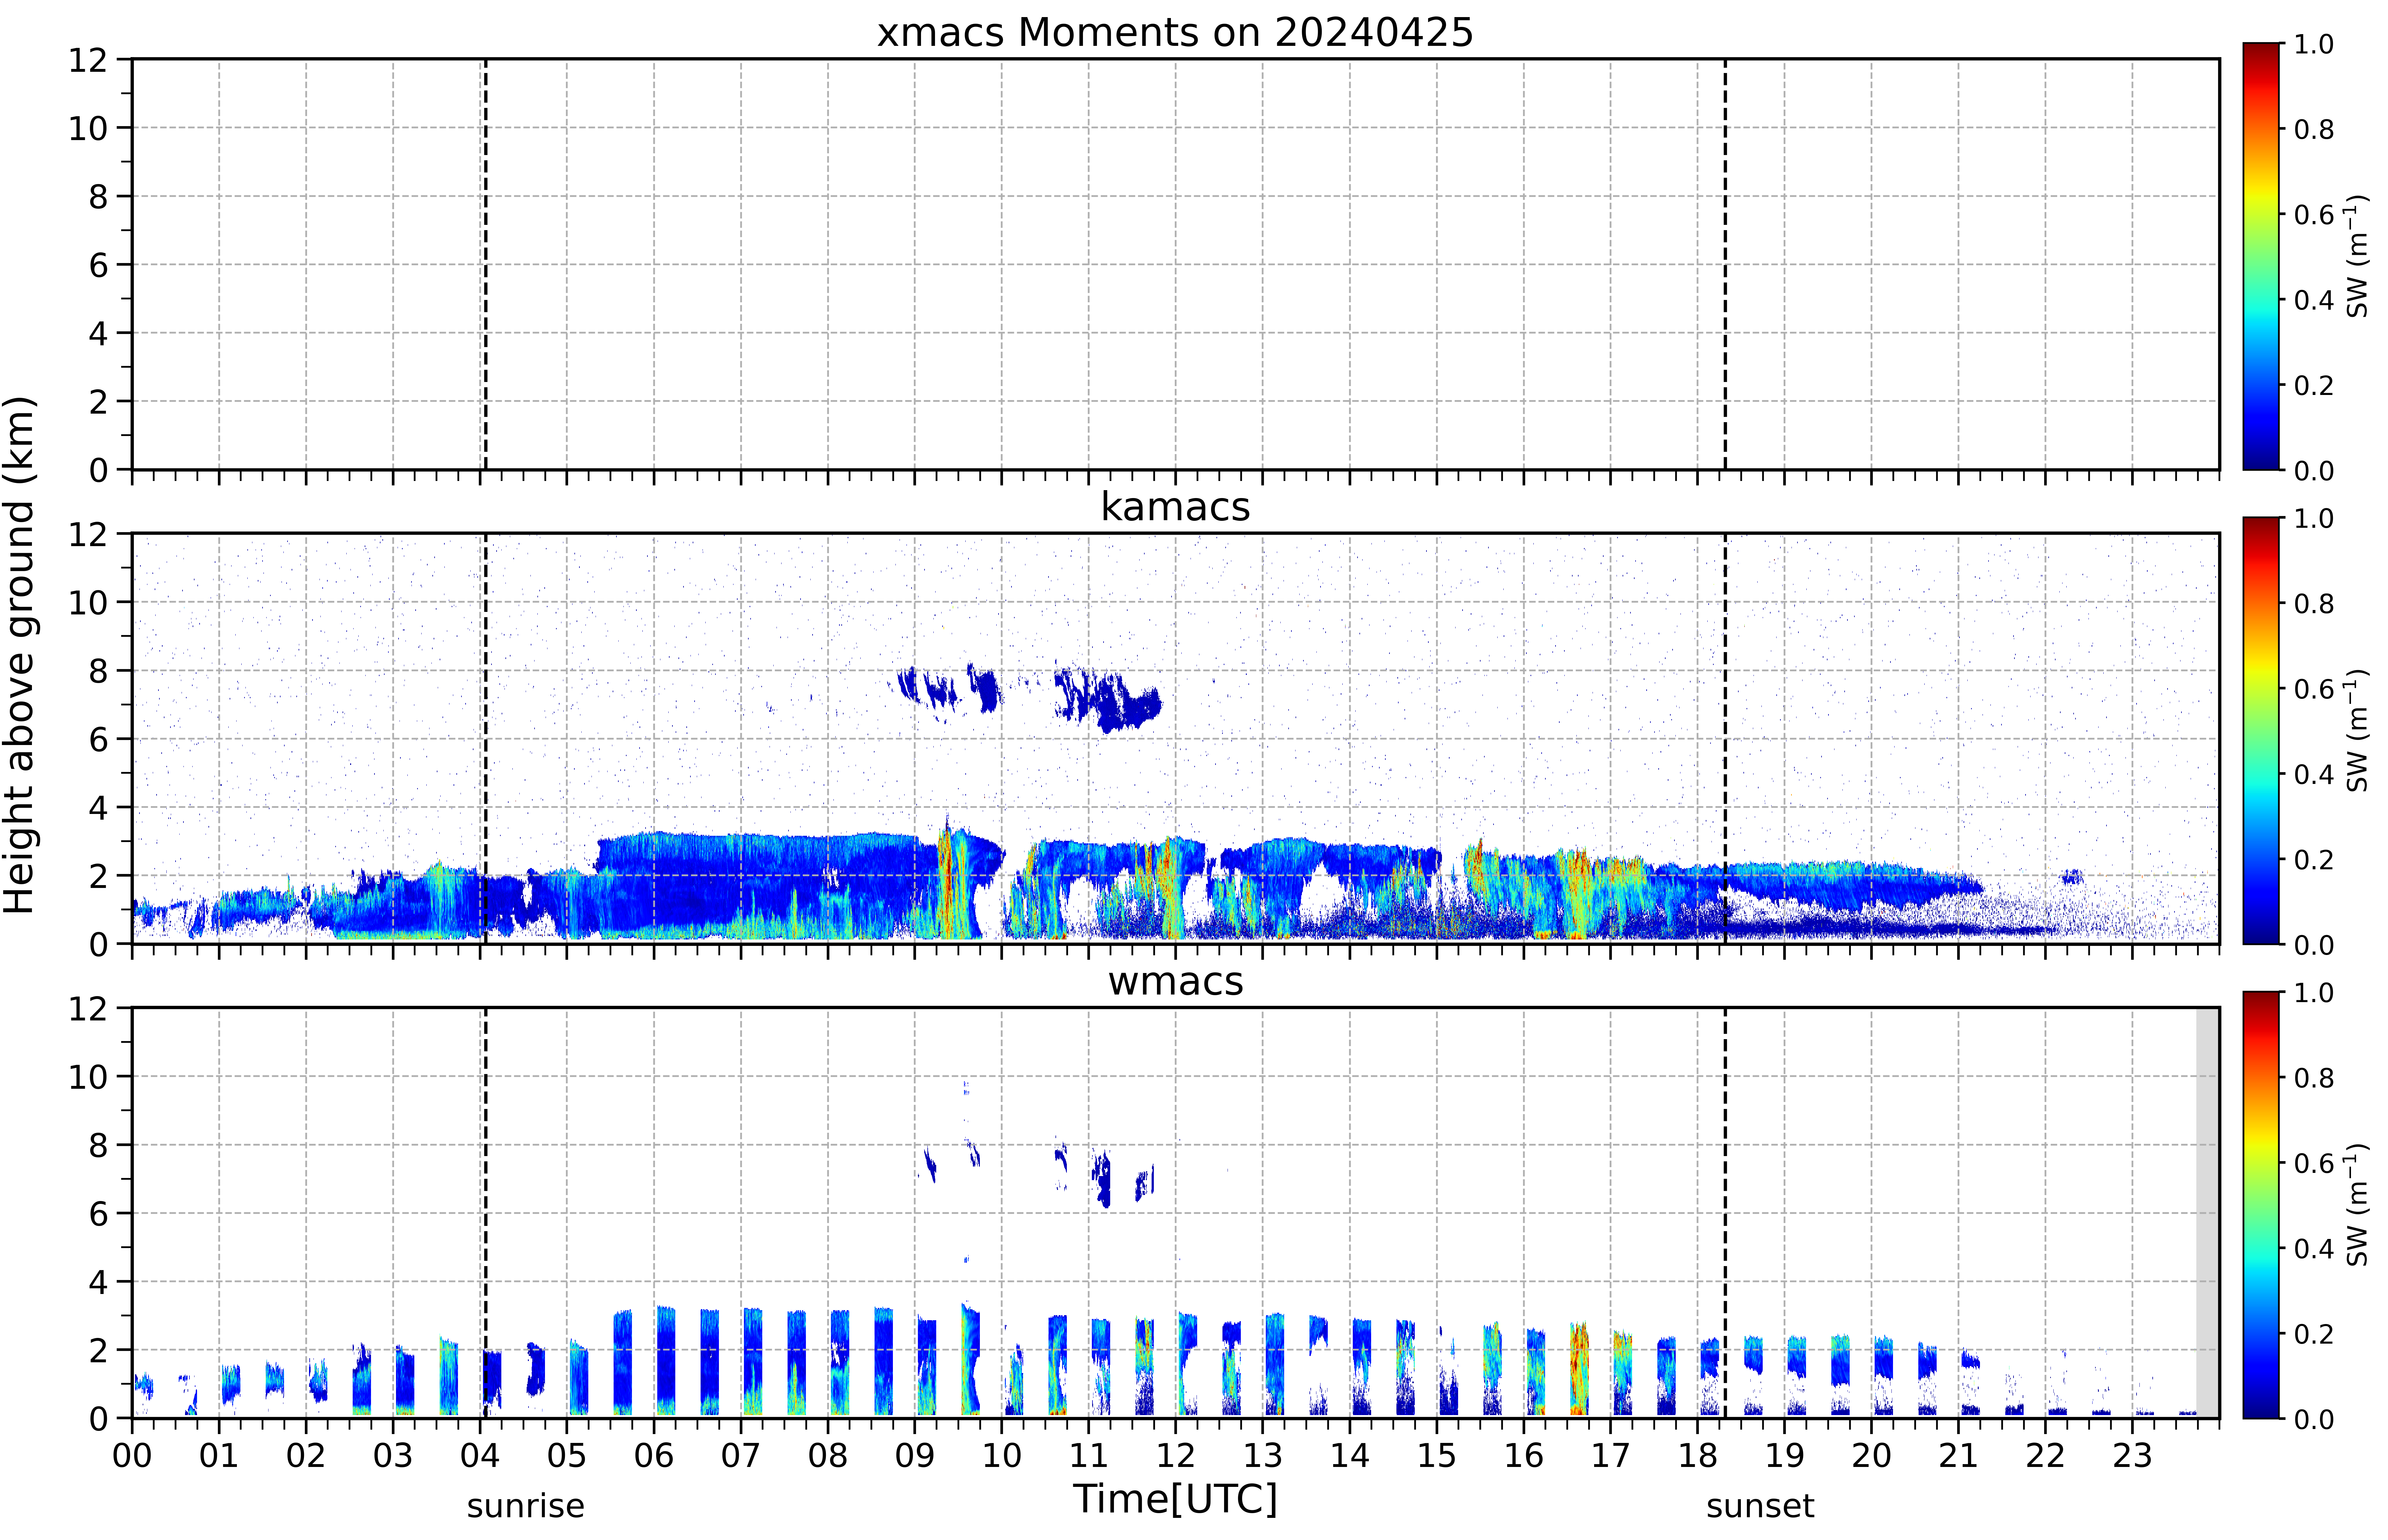
Task: Click the "0.6" tick on the wmacs colorbar
Action: (x=2314, y=1163)
